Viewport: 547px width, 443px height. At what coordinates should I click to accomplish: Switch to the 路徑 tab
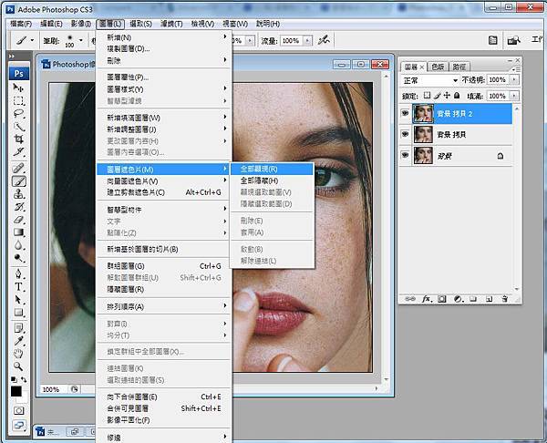[459, 67]
